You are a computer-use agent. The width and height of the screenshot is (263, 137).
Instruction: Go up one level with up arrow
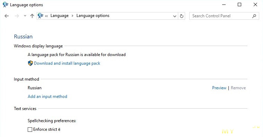click(32, 16)
